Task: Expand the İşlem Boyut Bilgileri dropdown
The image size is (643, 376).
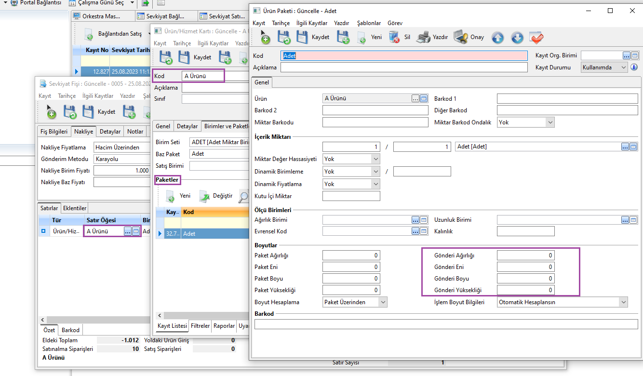Action: click(624, 302)
